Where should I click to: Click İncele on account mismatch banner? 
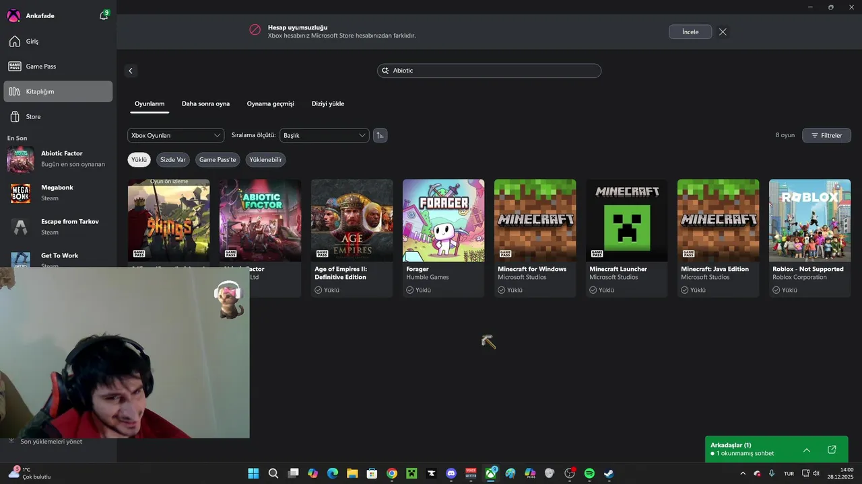point(690,32)
